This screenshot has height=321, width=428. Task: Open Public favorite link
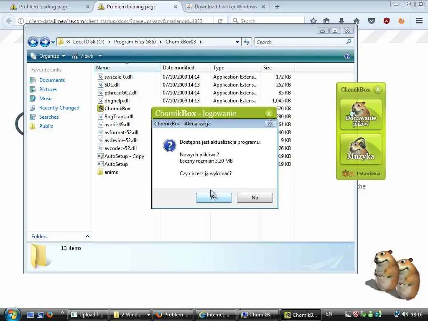tap(46, 126)
